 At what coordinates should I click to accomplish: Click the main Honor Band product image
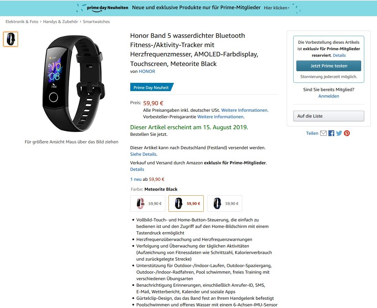tap(73, 84)
